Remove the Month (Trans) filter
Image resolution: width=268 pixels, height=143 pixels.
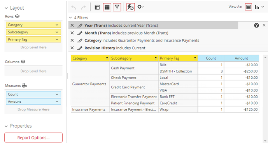coord(72,33)
